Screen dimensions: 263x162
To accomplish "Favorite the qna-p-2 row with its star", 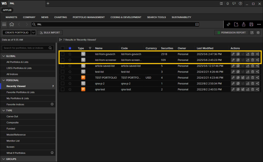I will (x=70, y=83).
